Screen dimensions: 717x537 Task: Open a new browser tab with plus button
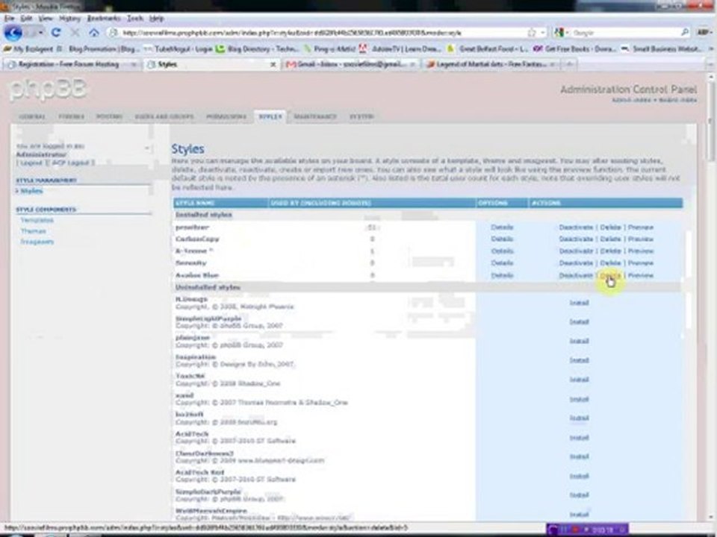point(569,64)
